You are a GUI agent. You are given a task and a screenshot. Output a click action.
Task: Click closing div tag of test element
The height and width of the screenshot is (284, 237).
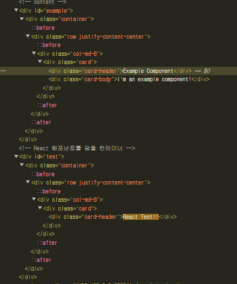(28, 277)
